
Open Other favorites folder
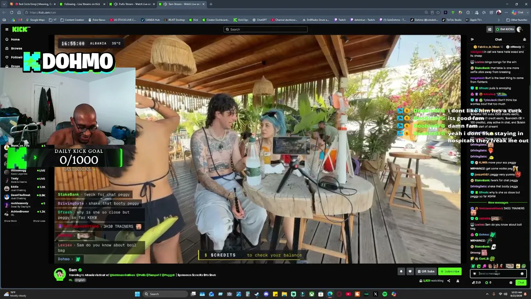click(x=516, y=20)
